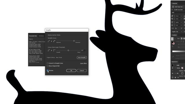Screen dimensions: 185x104
Task: Click the Auto-Simplify button
Action: 82,57
